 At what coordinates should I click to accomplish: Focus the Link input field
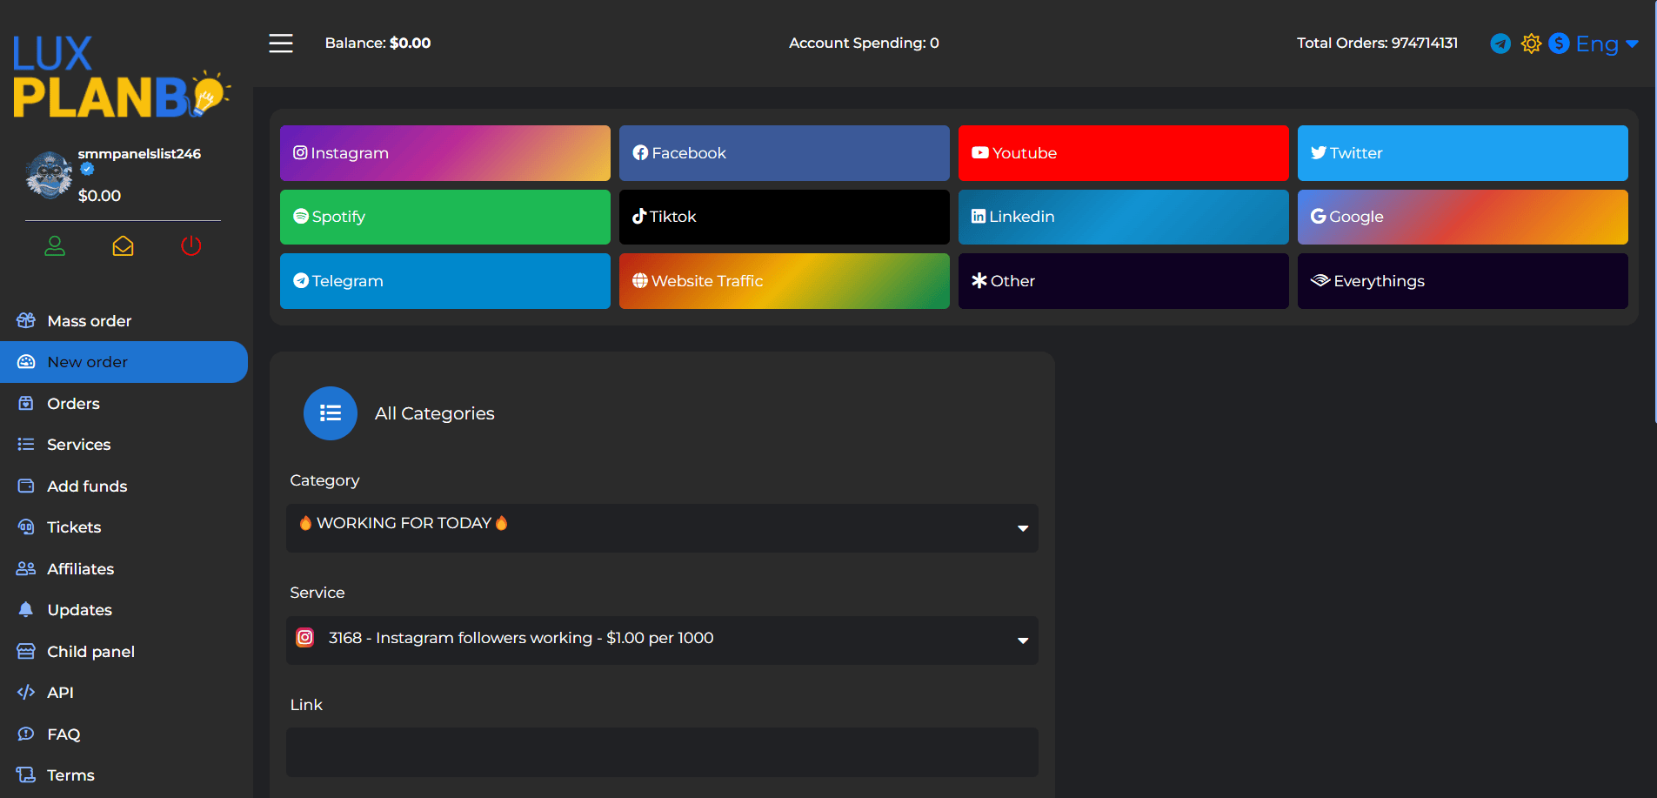[662, 752]
